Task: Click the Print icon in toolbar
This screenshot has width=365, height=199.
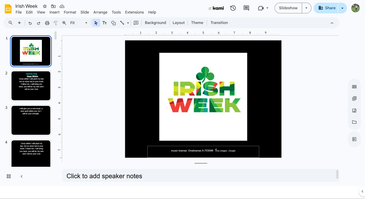Action: (47, 23)
